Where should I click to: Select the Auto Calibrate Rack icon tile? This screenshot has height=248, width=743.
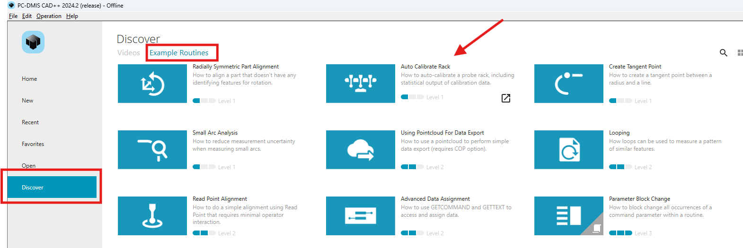[361, 84]
